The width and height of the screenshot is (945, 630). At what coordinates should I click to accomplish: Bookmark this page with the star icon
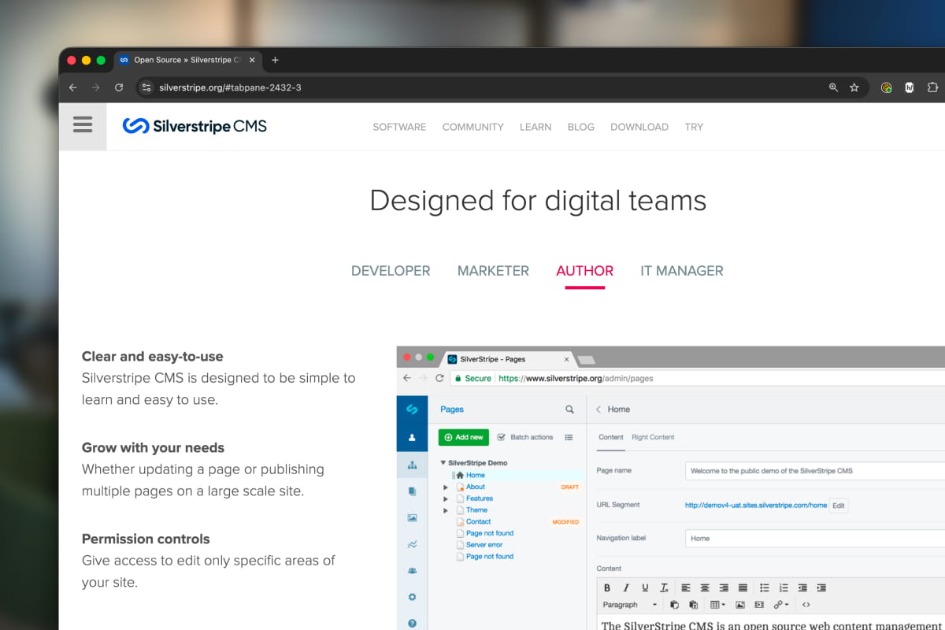(854, 87)
